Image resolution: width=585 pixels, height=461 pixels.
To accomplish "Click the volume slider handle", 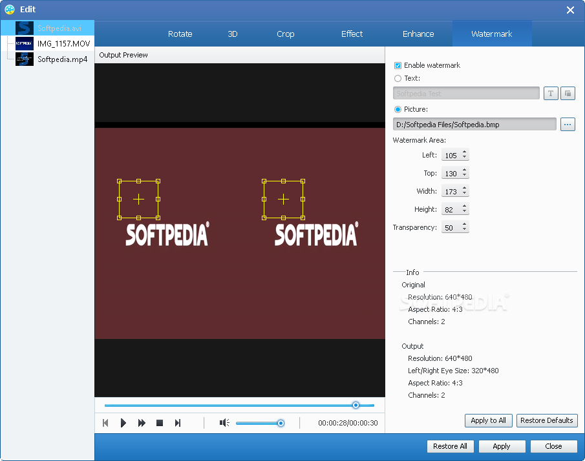I will click(x=281, y=423).
